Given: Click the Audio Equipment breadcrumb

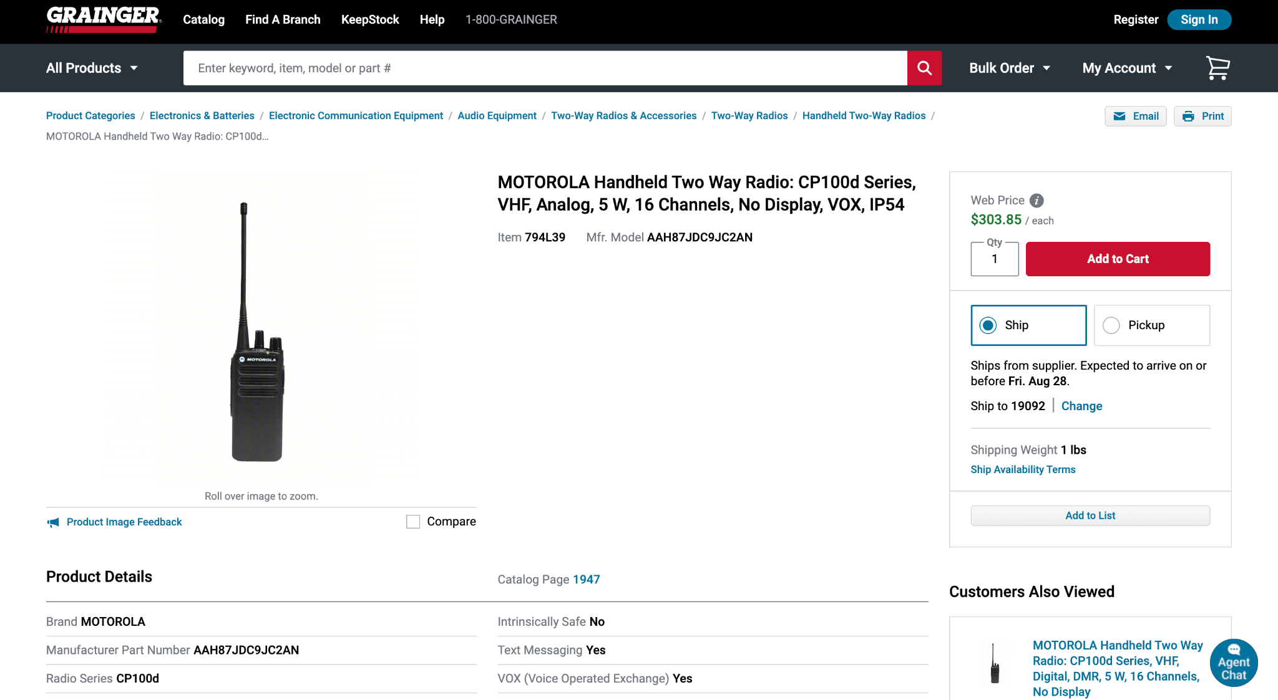Looking at the screenshot, I should coord(497,115).
